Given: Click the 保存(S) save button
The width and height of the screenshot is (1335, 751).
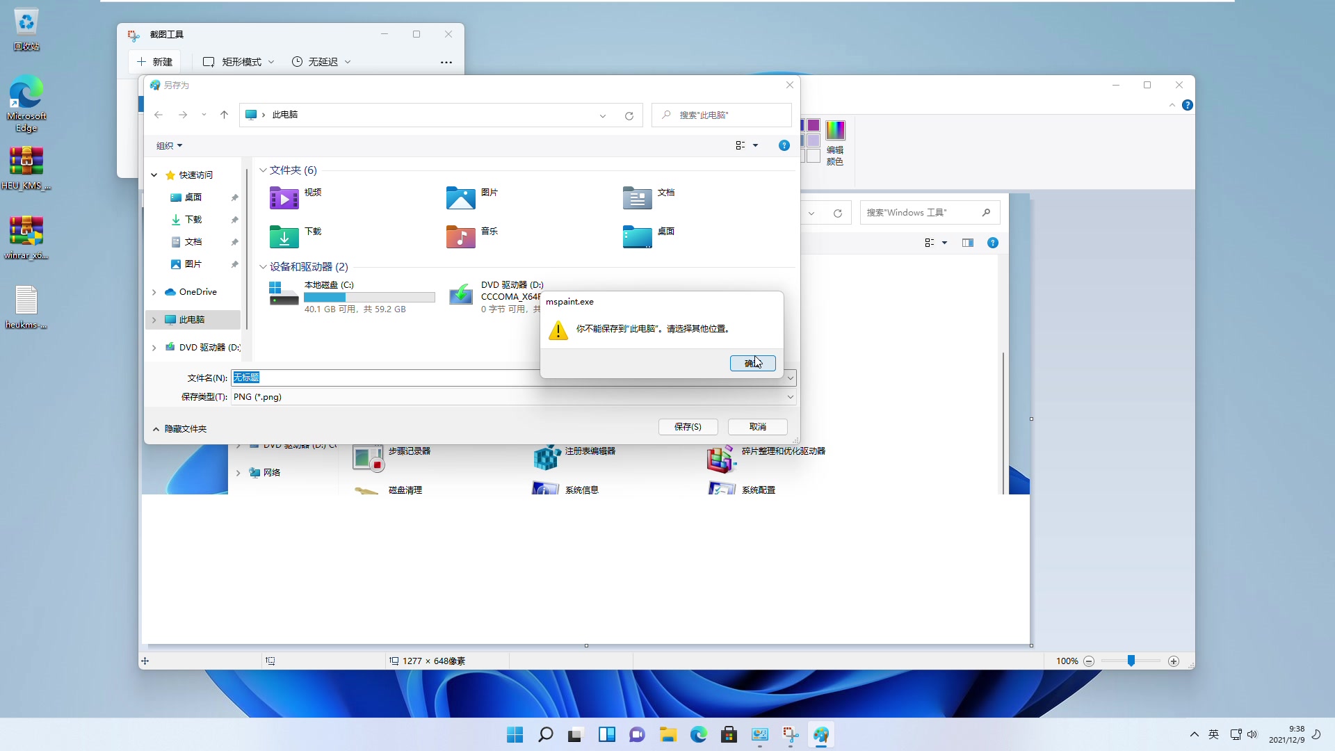Looking at the screenshot, I should point(687,426).
